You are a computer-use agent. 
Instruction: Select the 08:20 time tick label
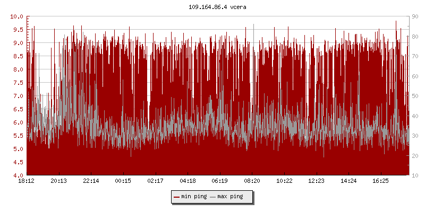(252, 181)
